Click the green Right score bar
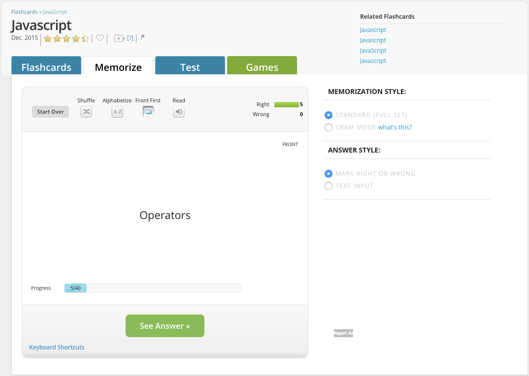Screen dimensions: 529x376 click(x=287, y=104)
